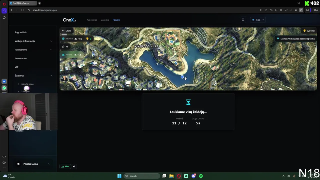Click the shield ad-blocker icon

[x=276, y=10]
